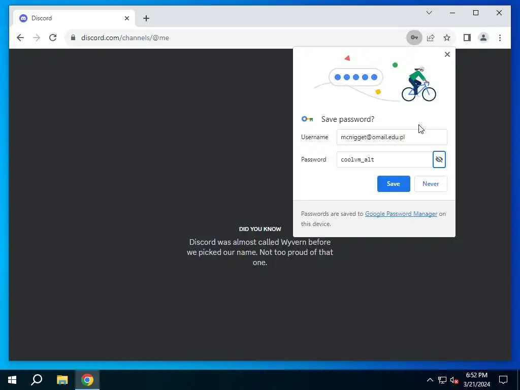Reload the Discord page
Image resolution: width=520 pixels, height=390 pixels.
click(x=53, y=38)
